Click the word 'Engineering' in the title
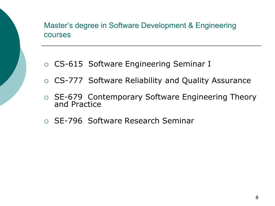The height and width of the screenshot is (206, 275). tap(216, 25)
